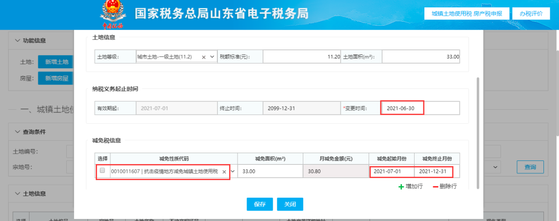Open 土地等级 dropdown arrow
The width and height of the screenshot is (559, 221).
212,57
